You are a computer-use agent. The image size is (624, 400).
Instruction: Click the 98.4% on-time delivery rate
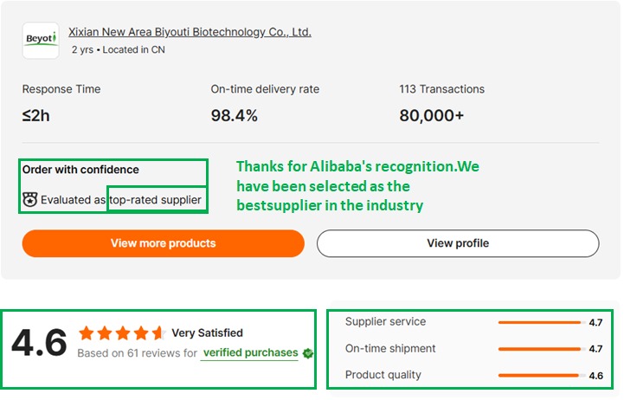(x=234, y=115)
